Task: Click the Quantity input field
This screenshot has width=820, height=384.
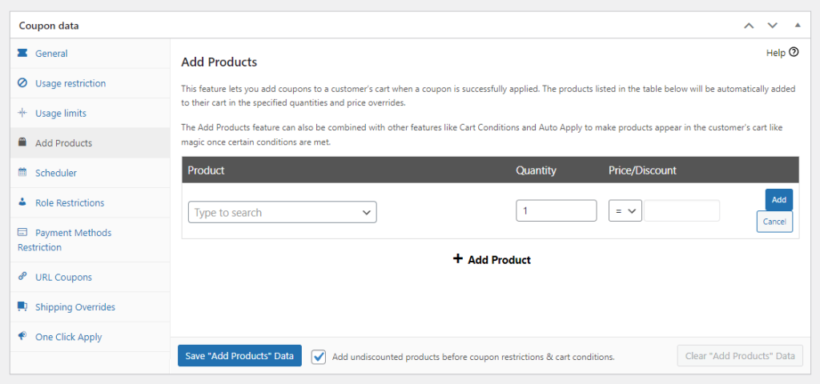Action: pyautogui.click(x=556, y=211)
